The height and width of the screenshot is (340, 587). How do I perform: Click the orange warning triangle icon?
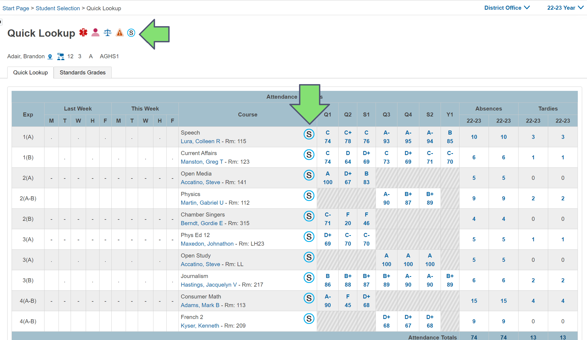coord(119,33)
